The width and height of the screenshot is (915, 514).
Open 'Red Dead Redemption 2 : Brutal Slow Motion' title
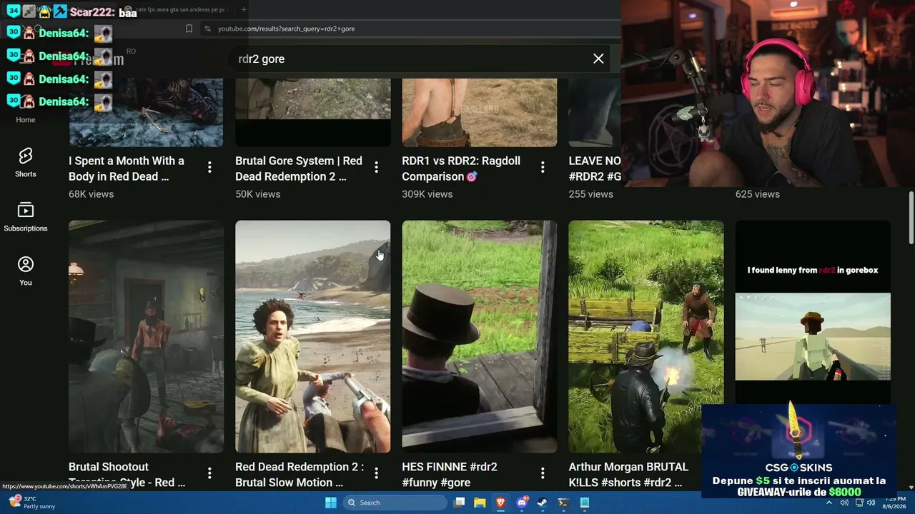coord(300,475)
